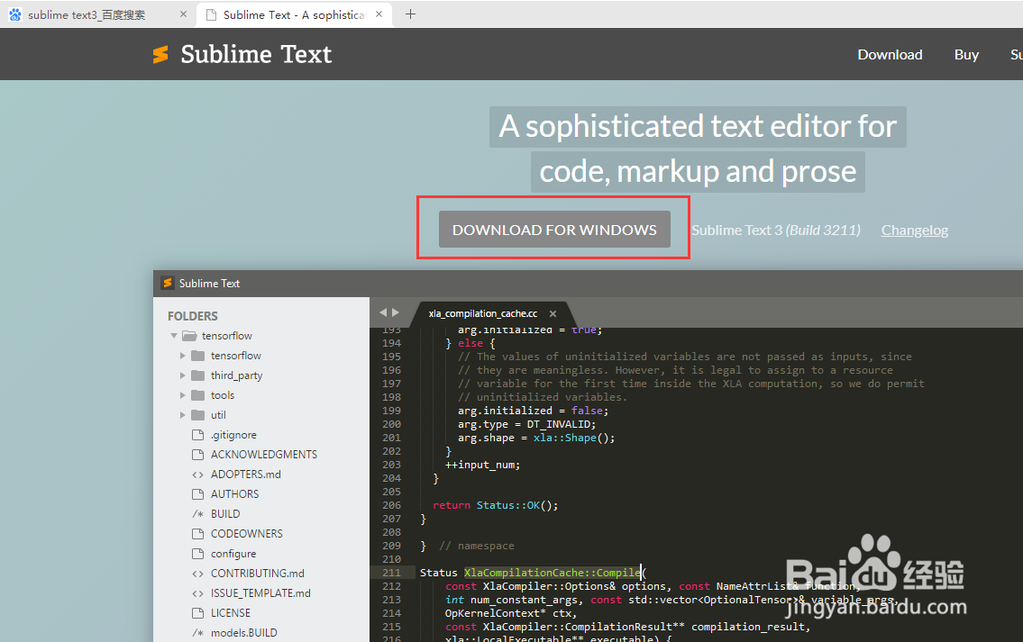Click the open folder icon for root tensorflow

190,336
